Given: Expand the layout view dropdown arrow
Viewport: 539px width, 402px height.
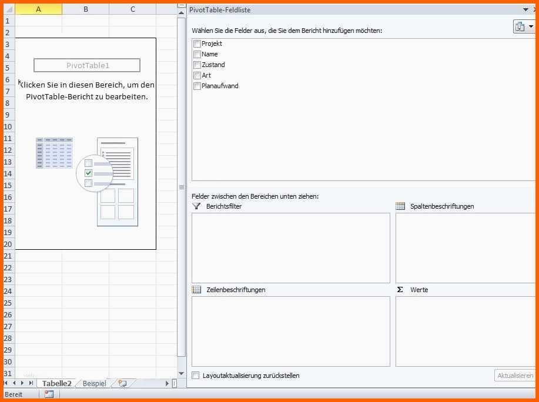Looking at the screenshot, I should pos(531,26).
